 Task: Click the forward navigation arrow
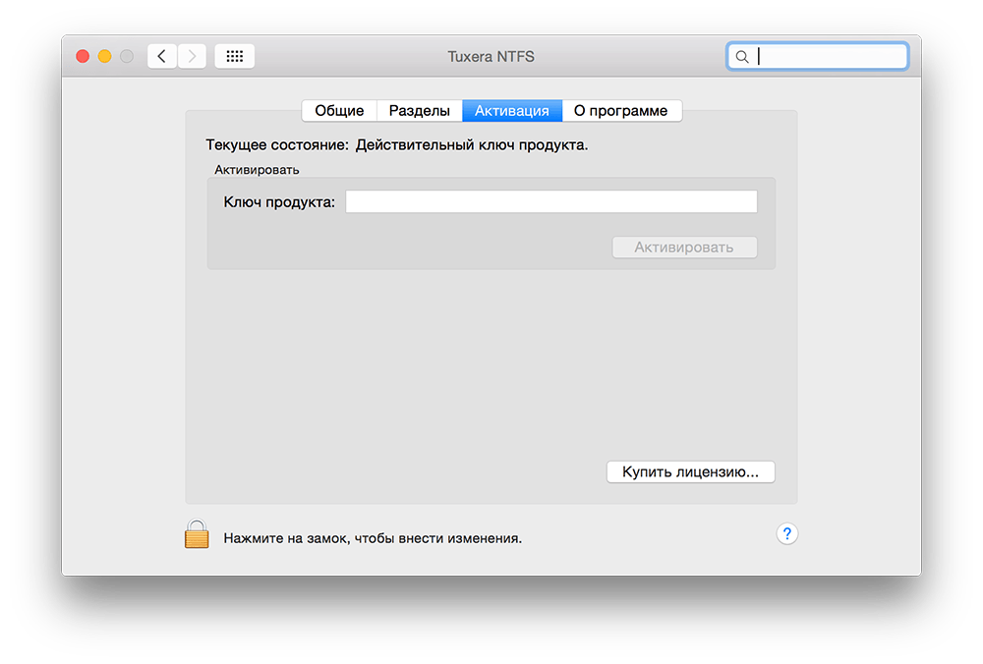coord(192,56)
